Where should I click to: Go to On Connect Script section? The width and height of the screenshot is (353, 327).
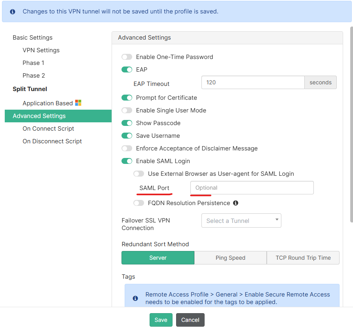click(48, 129)
